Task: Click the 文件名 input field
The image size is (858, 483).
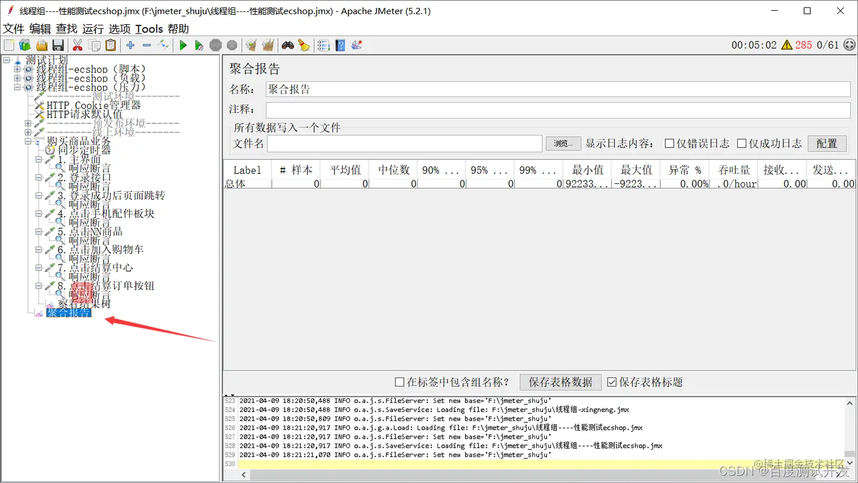Action: pos(405,144)
